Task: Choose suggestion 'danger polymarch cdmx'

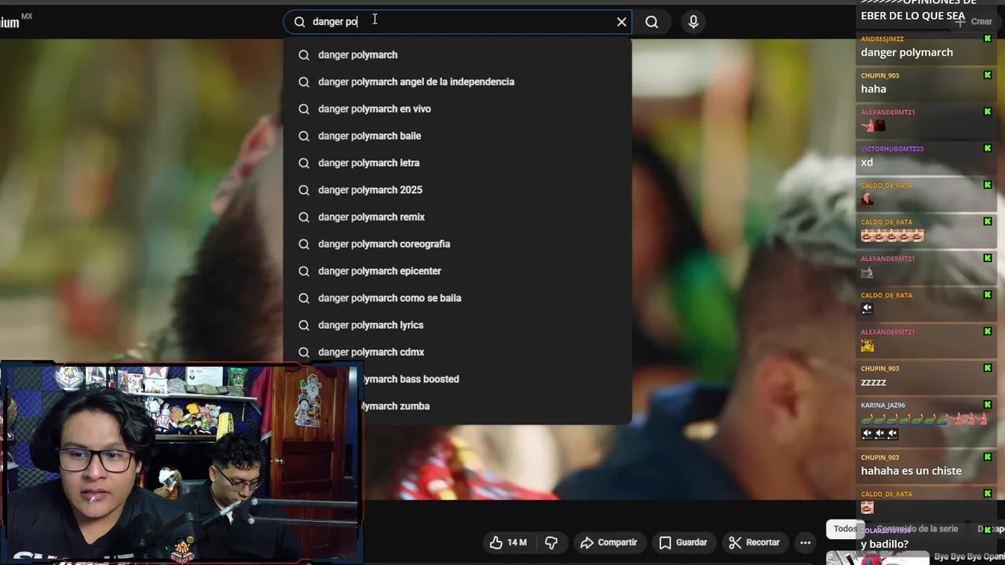Action: click(458, 352)
